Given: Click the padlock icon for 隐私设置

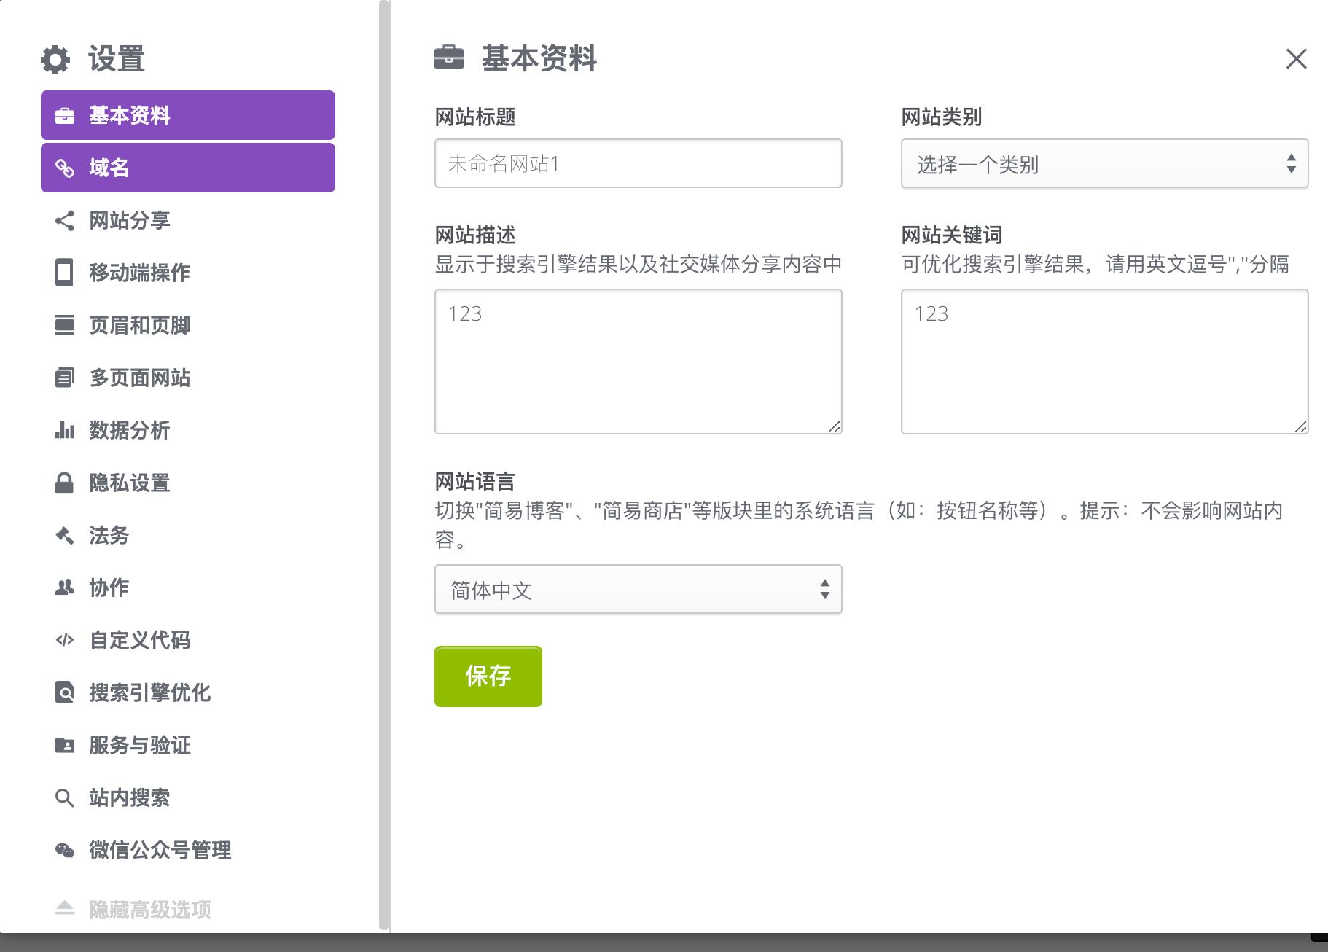Looking at the screenshot, I should (65, 483).
